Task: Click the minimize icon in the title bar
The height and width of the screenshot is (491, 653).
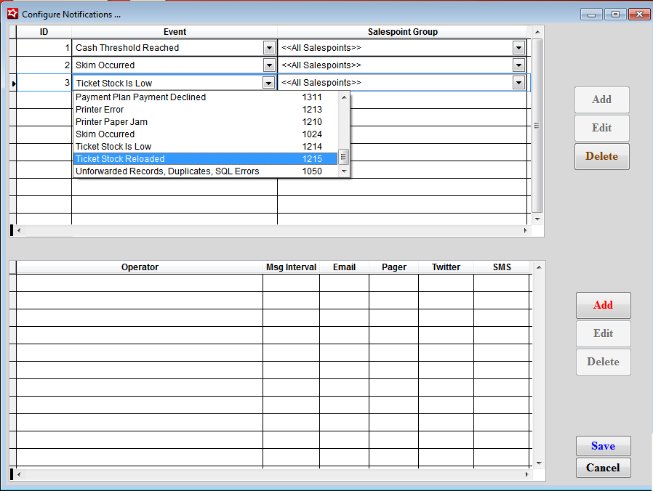Action: pos(590,14)
